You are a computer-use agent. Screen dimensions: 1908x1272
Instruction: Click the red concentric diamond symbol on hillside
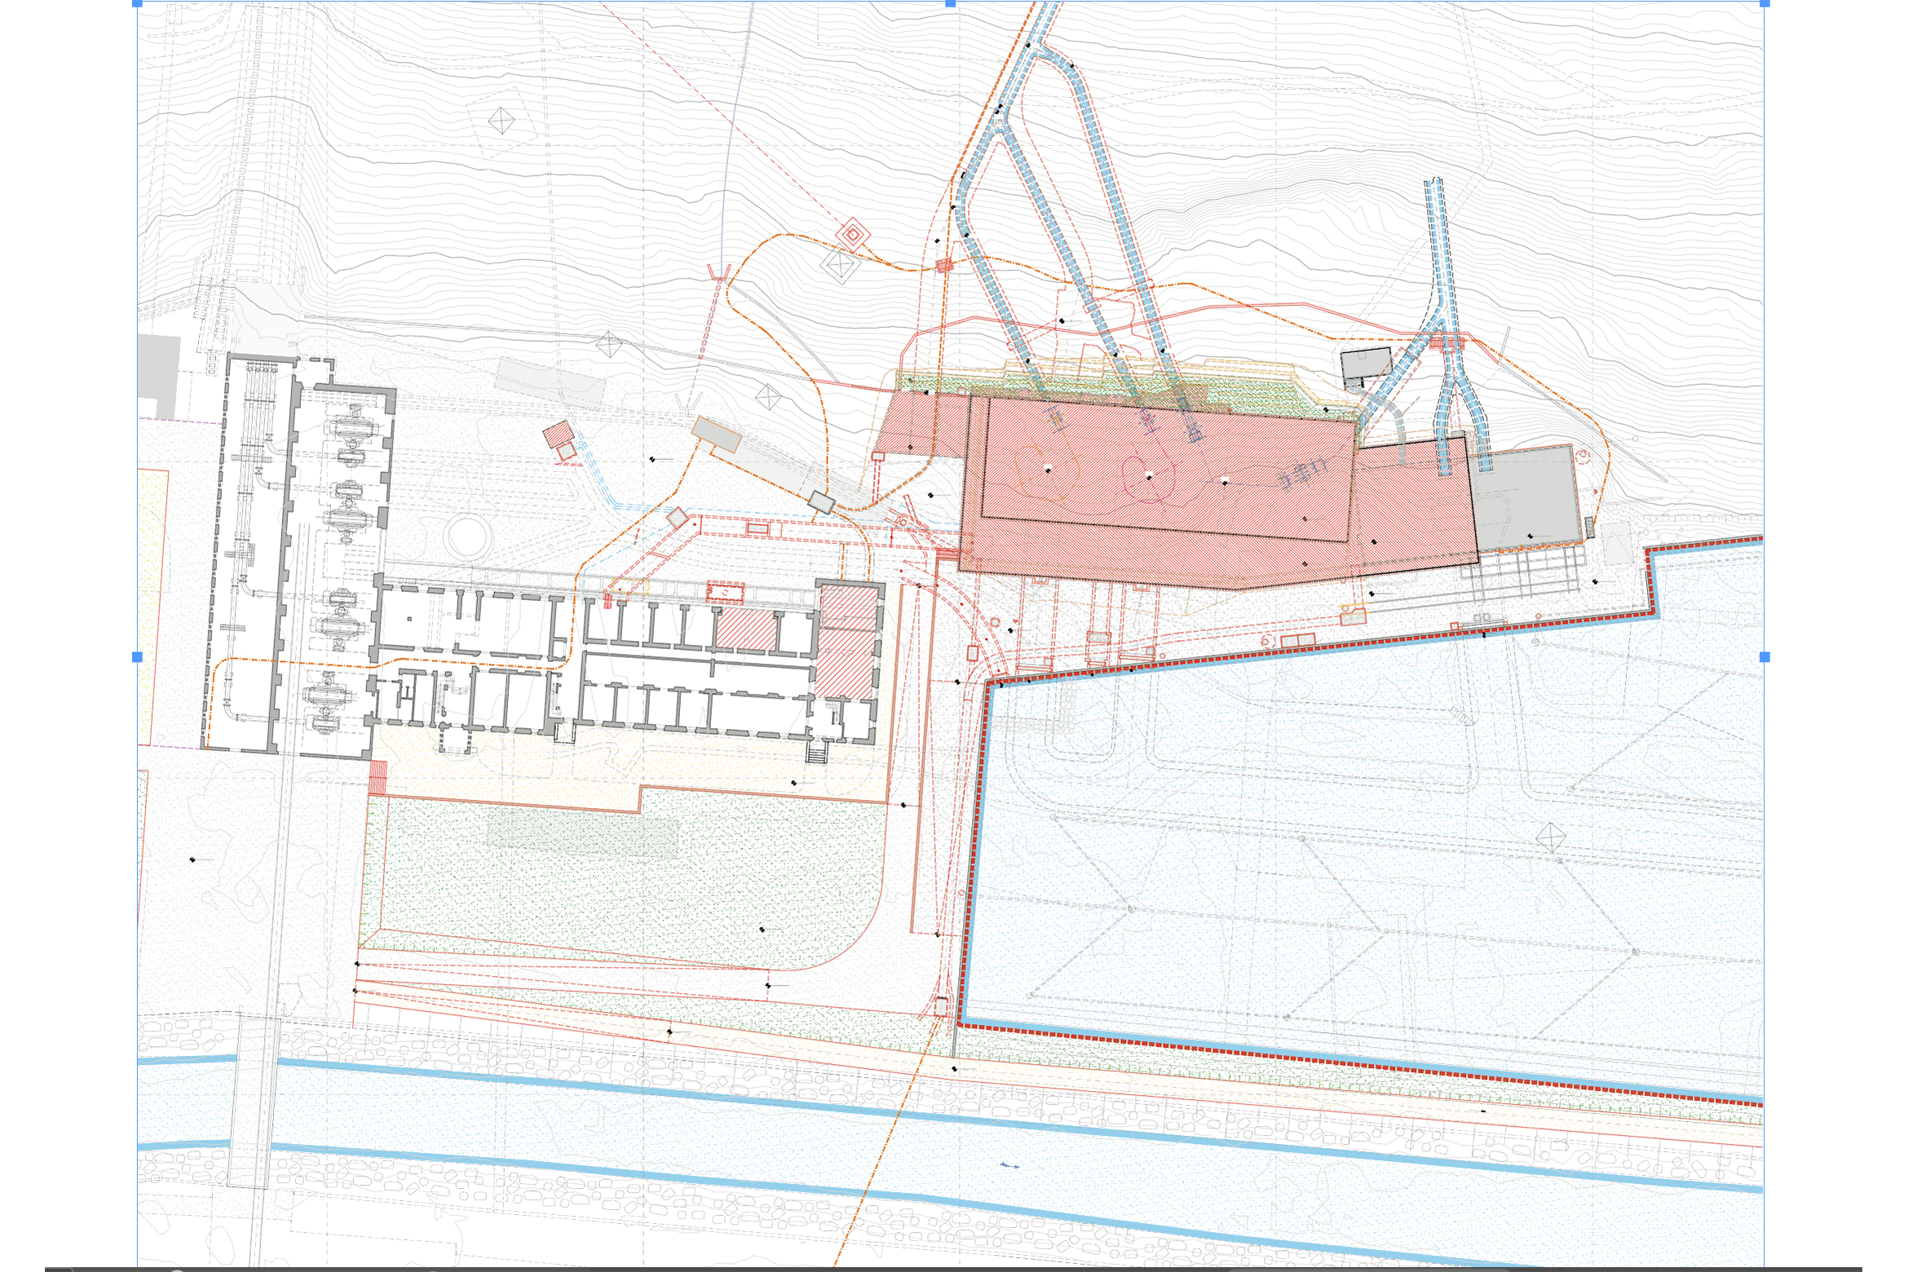click(853, 236)
